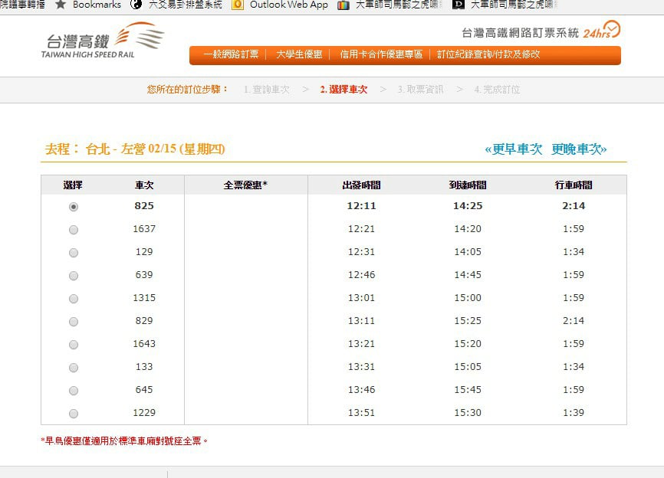Click arrival time 15:20

click(468, 343)
